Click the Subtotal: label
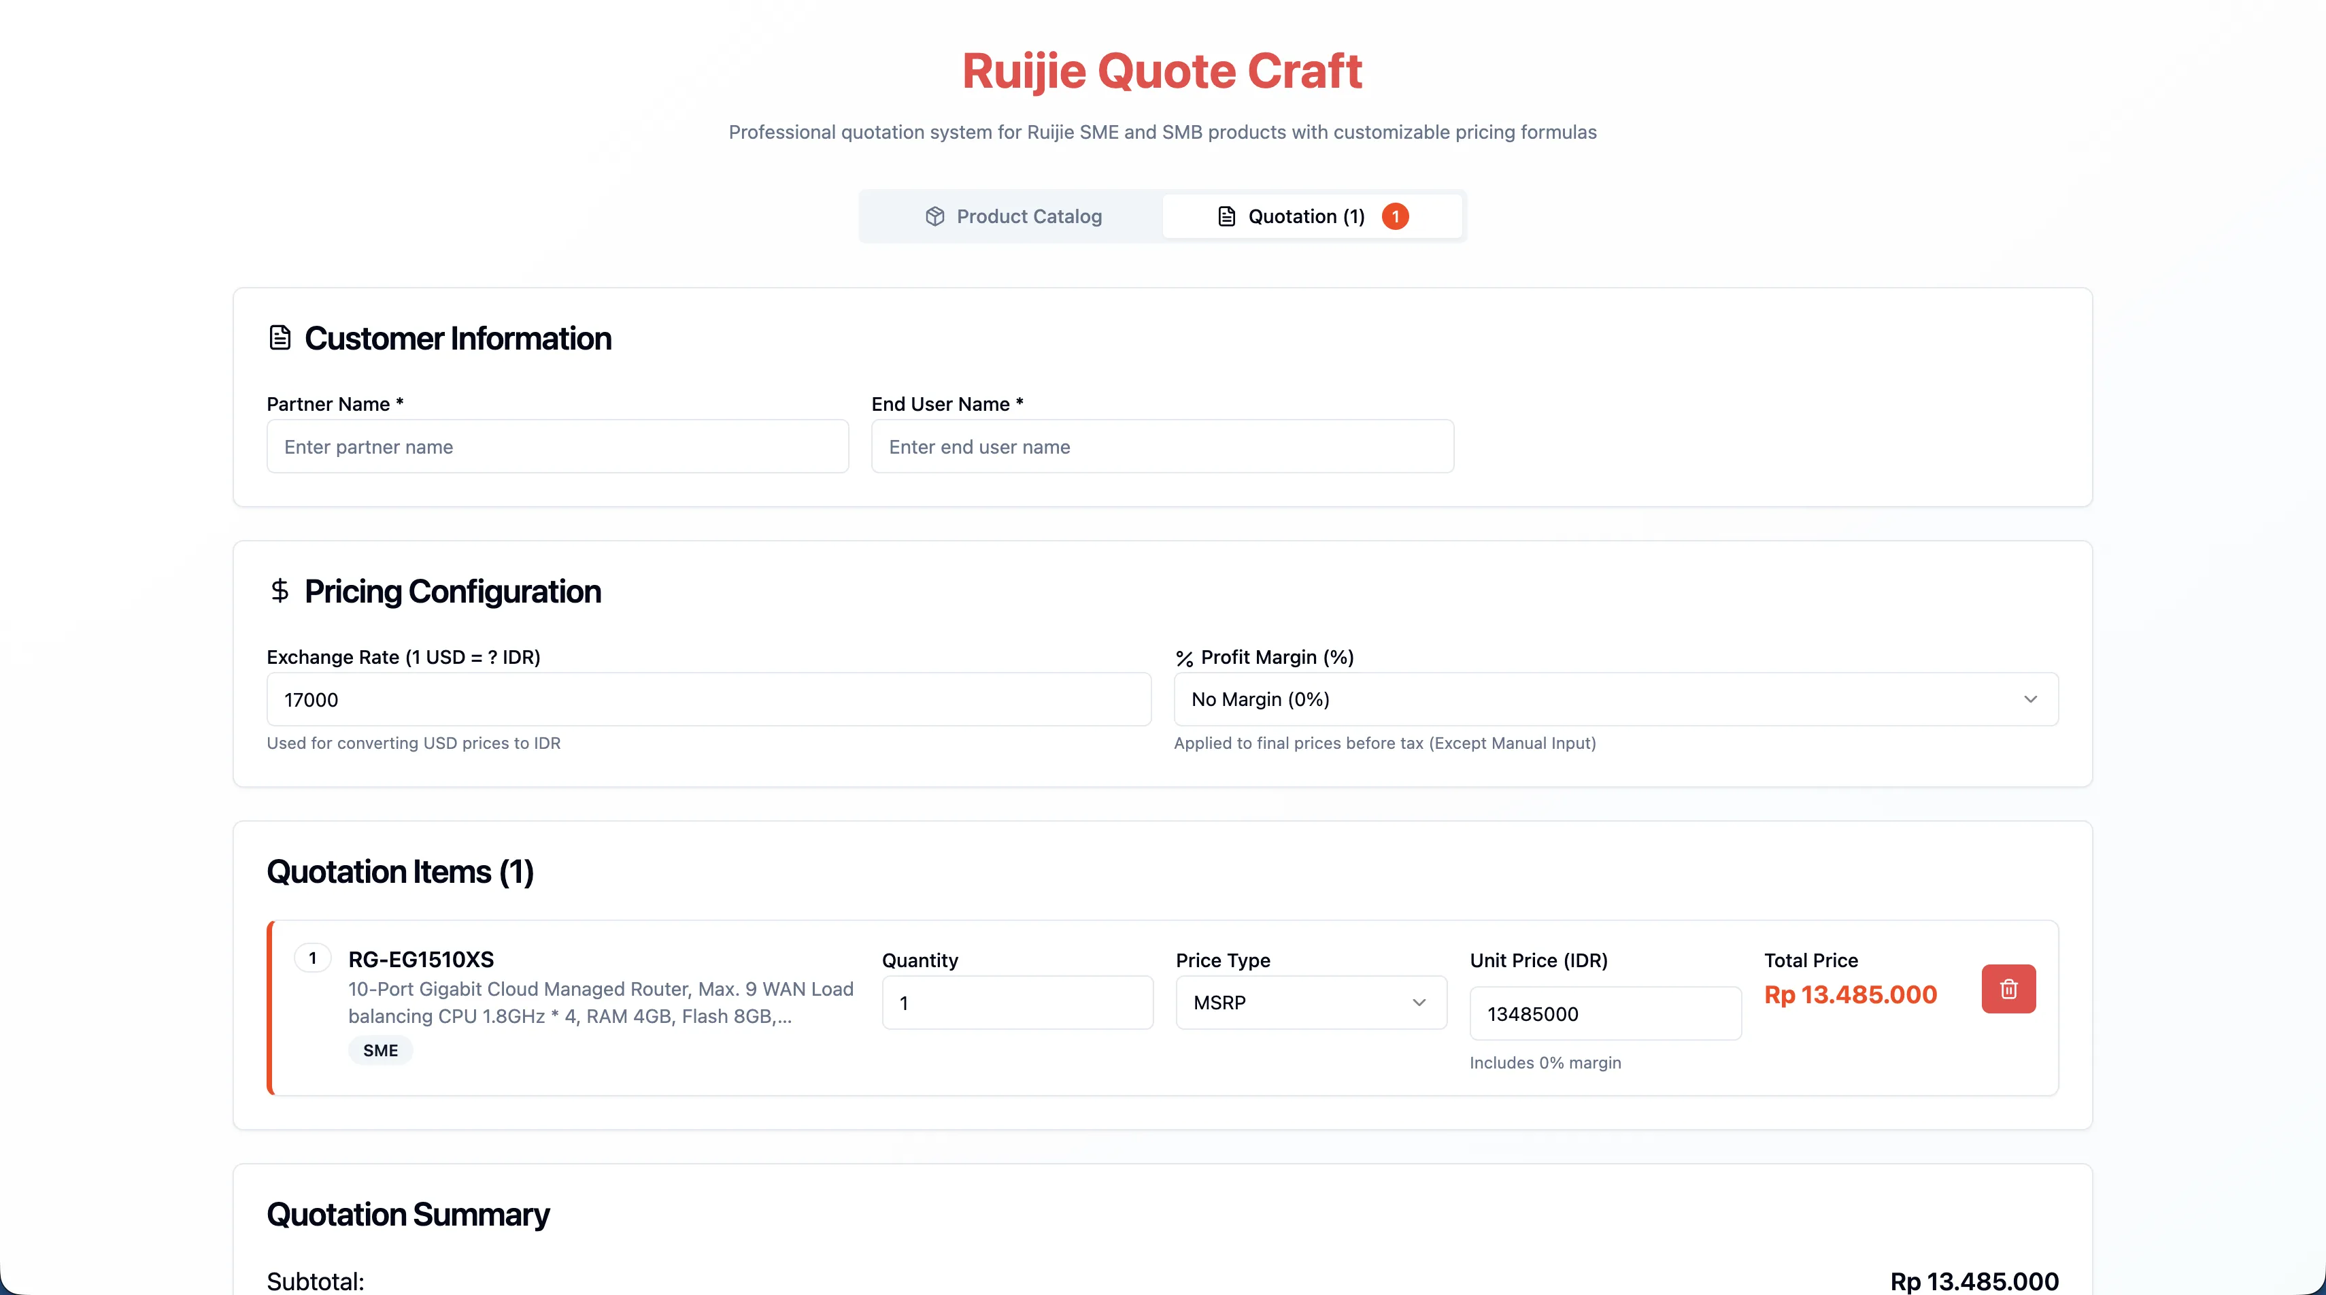 coord(315,1281)
